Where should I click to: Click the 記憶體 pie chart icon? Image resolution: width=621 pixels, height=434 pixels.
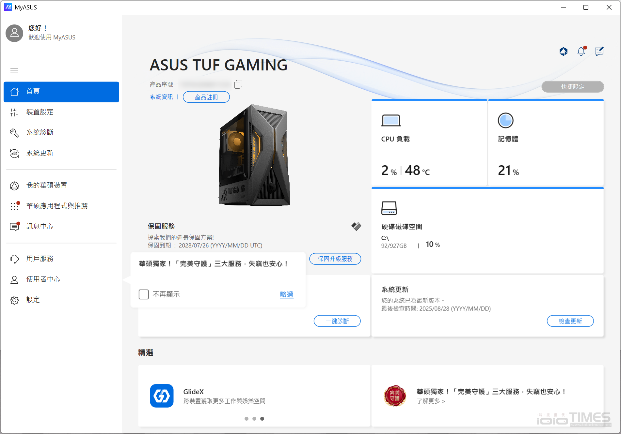pos(505,121)
